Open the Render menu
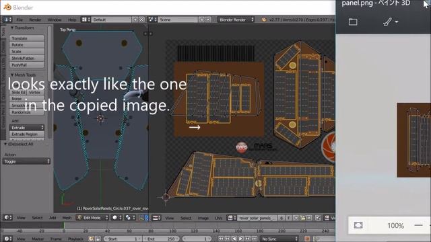The image size is (431, 242). pos(35,19)
